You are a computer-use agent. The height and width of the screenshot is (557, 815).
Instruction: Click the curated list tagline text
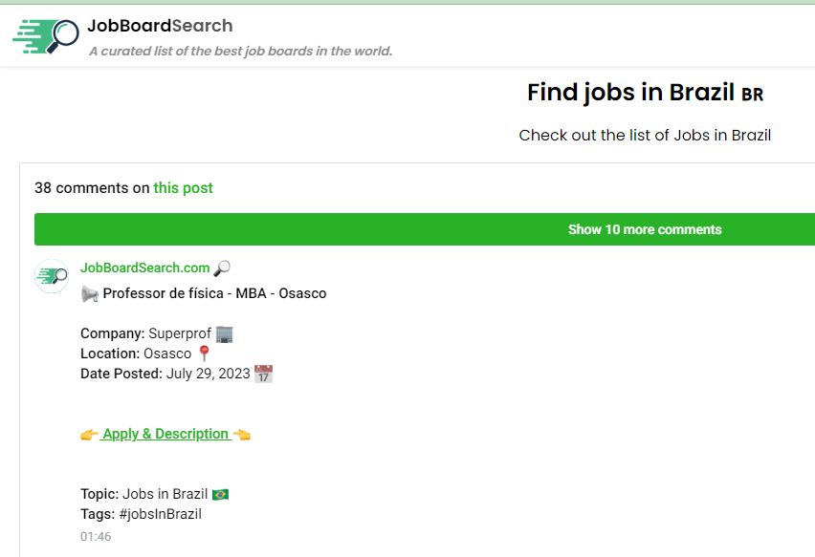tap(240, 52)
